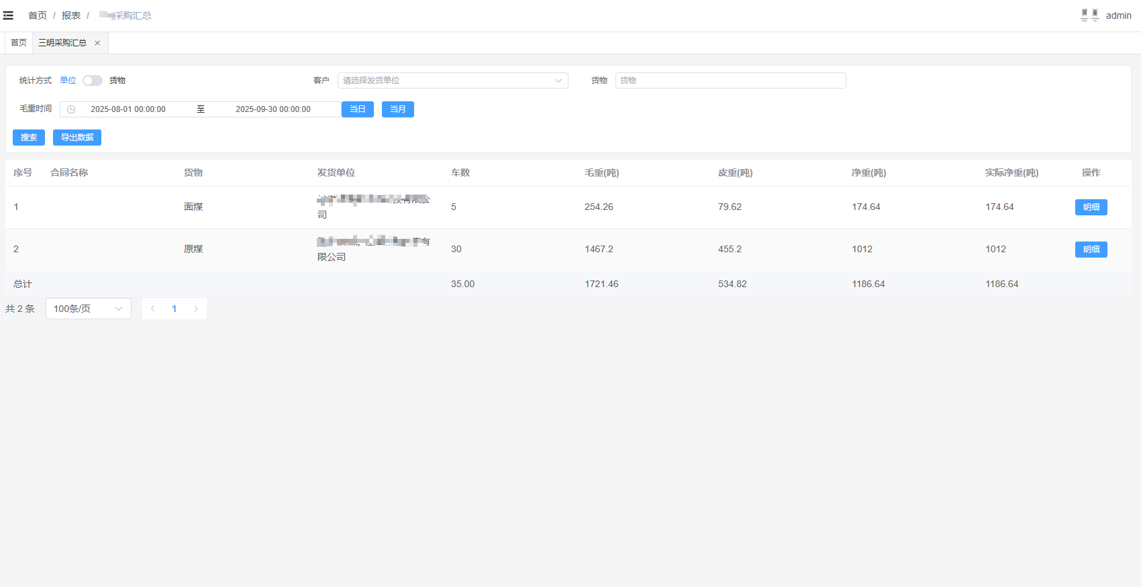Image resolution: width=1141 pixels, height=587 pixels.
Task: Open the admin account menu
Action: [x=1118, y=15]
